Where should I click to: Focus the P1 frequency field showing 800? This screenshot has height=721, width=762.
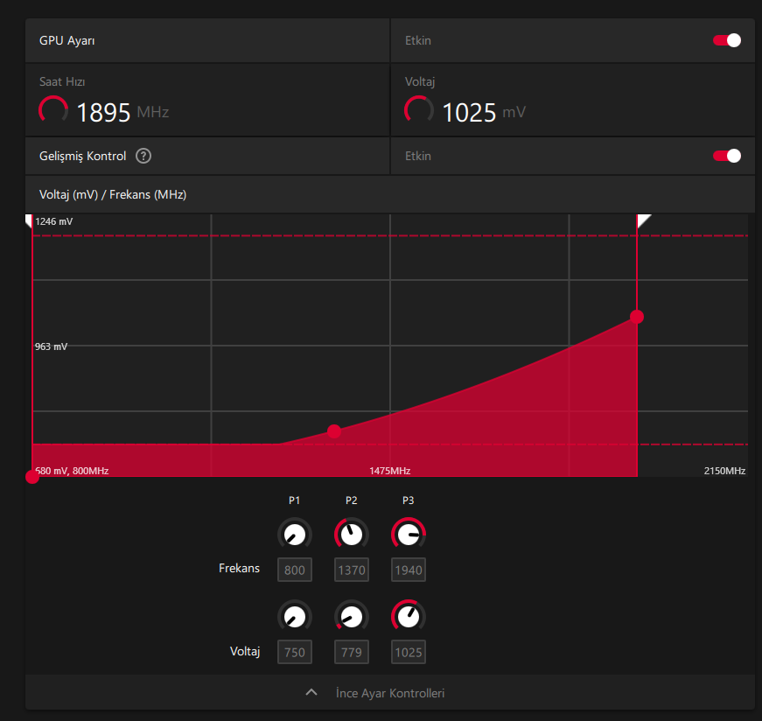point(295,570)
